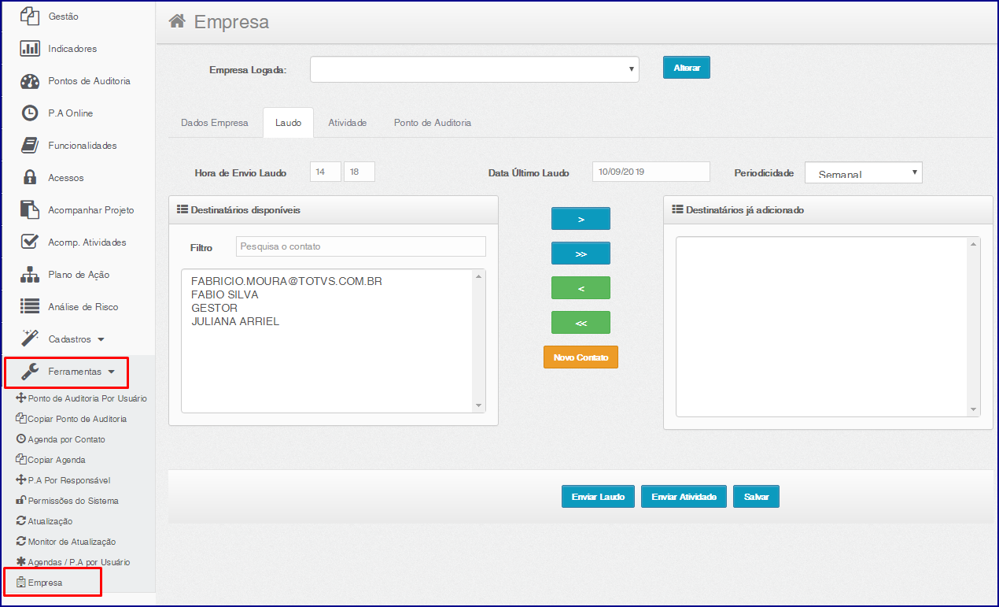Click the Alterar button
This screenshot has width=999, height=607.
687,68
